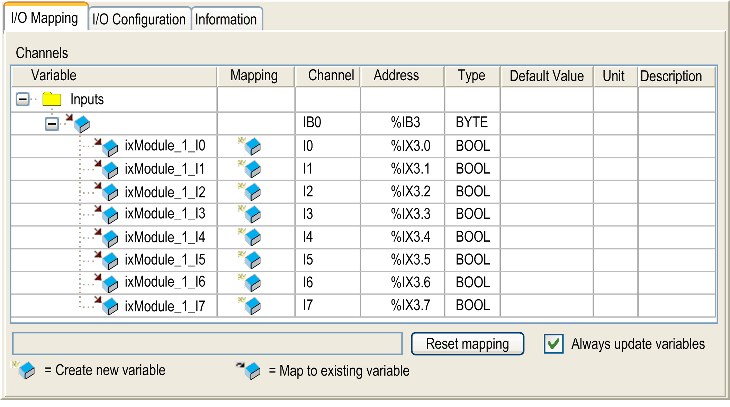Image resolution: width=730 pixels, height=407 pixels.
Task: Click the input icon beside ixModule_1_I7
Action: click(107, 306)
